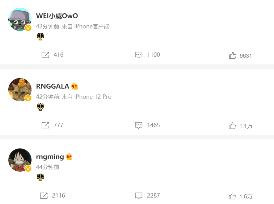This screenshot has width=274, height=204.
Task: Click rngming's 44分钟前 timestamp
Action: click(x=48, y=167)
